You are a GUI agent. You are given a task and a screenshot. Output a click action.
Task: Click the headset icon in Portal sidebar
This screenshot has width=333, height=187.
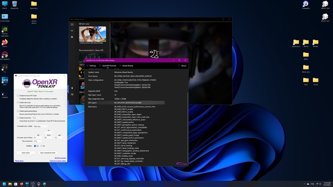point(72,31)
